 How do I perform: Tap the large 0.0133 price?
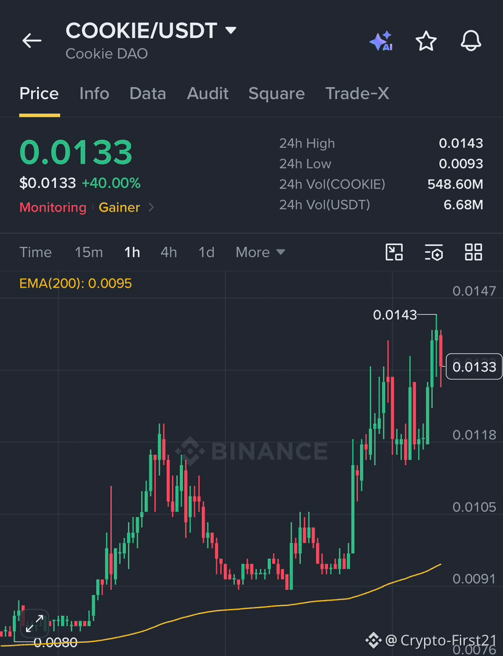pos(76,152)
